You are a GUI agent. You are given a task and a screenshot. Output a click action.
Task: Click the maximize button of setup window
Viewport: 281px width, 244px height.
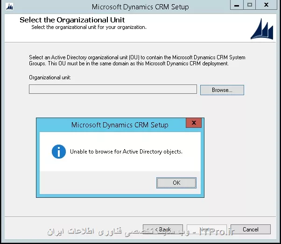(249, 5)
